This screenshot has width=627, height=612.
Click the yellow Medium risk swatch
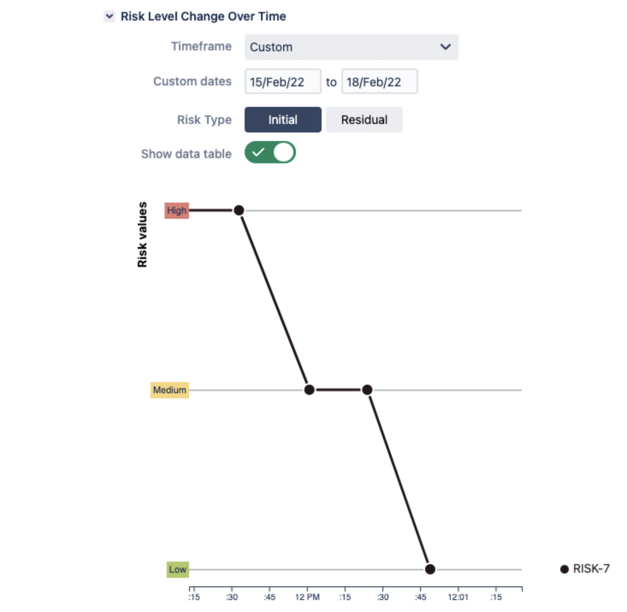pyautogui.click(x=169, y=389)
